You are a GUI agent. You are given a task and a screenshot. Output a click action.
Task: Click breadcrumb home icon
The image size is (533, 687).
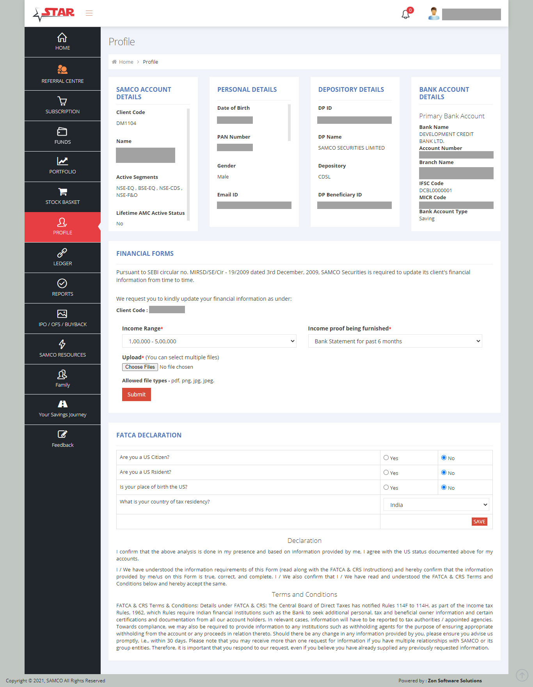click(x=114, y=62)
